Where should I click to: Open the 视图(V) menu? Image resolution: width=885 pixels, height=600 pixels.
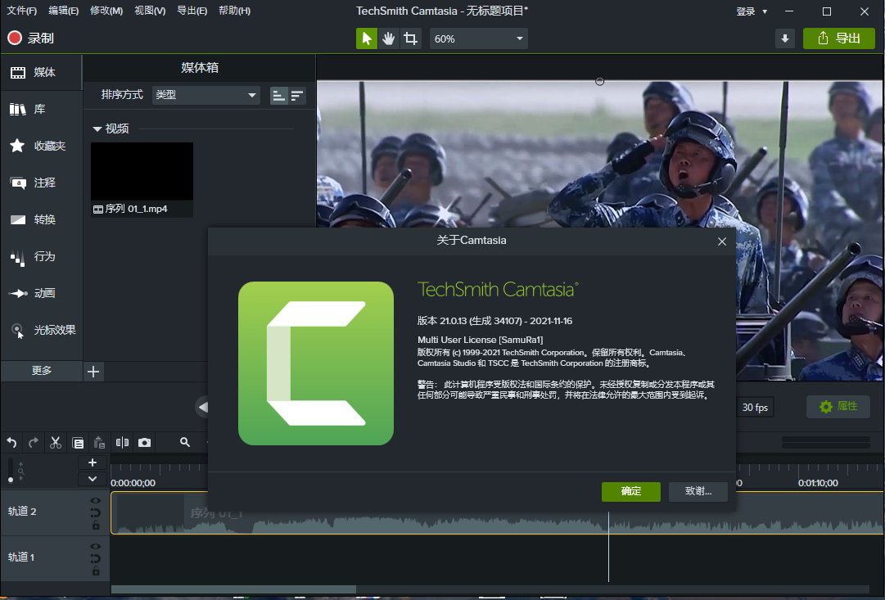[x=150, y=11]
